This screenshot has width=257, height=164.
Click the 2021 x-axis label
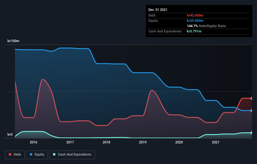(x=216, y=142)
